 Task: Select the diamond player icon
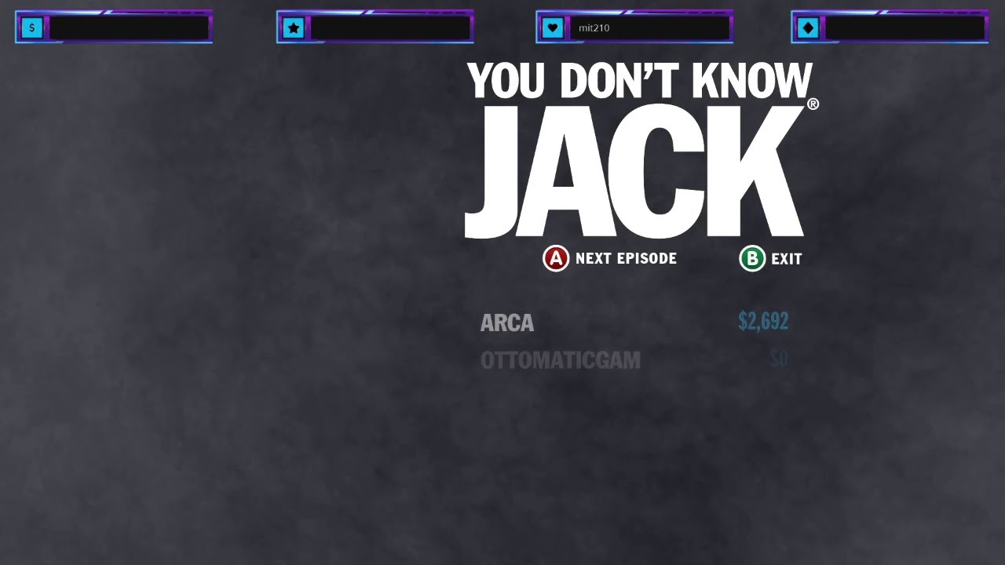click(x=809, y=27)
